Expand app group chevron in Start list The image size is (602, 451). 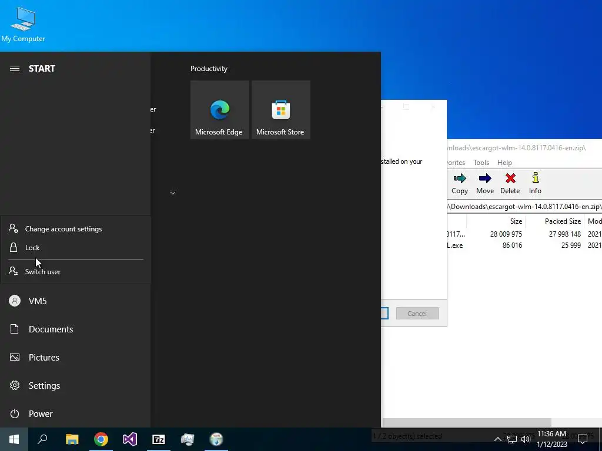click(173, 193)
